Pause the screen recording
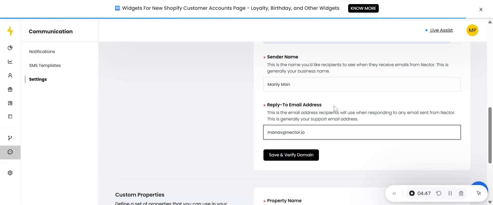The image size is (493, 205). click(x=450, y=193)
